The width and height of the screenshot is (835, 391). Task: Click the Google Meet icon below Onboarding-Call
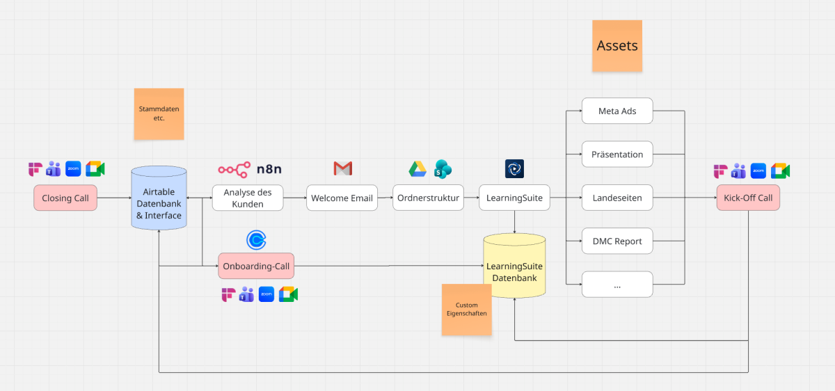pos(288,294)
